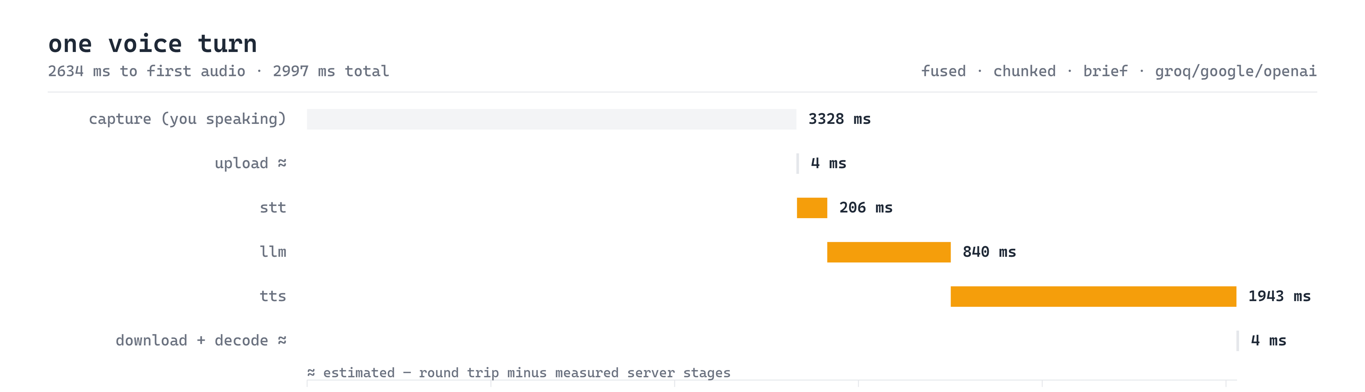Click the 1943 ms tts value label
Viewport: 1365px width, 392px height.
(x=1279, y=297)
